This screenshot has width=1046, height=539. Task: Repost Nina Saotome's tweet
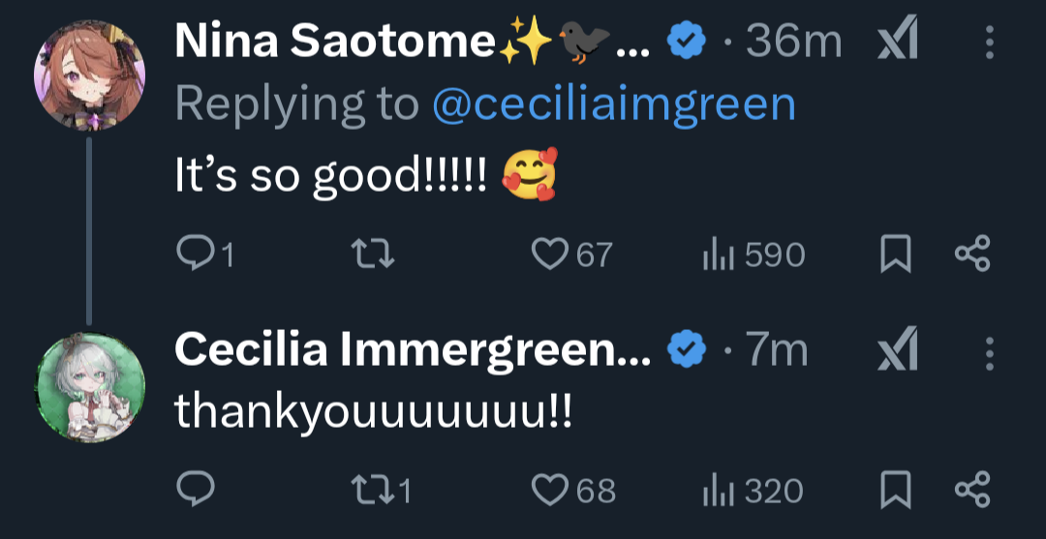[373, 254]
